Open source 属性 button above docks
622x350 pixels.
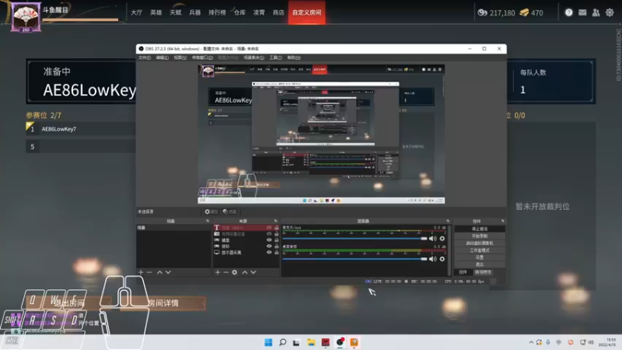(x=211, y=212)
